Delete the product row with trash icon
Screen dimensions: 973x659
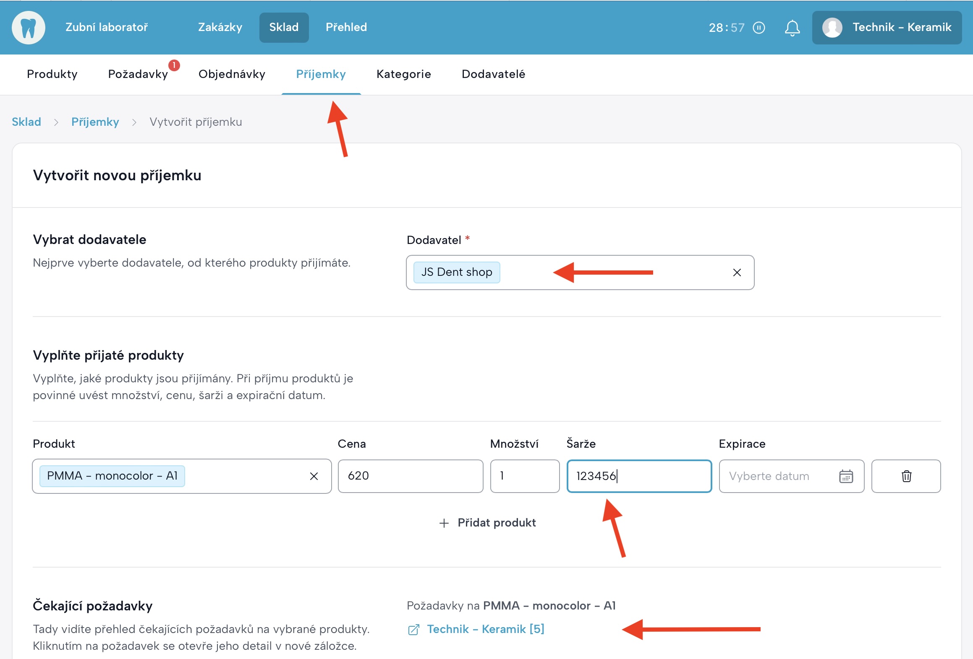point(906,476)
